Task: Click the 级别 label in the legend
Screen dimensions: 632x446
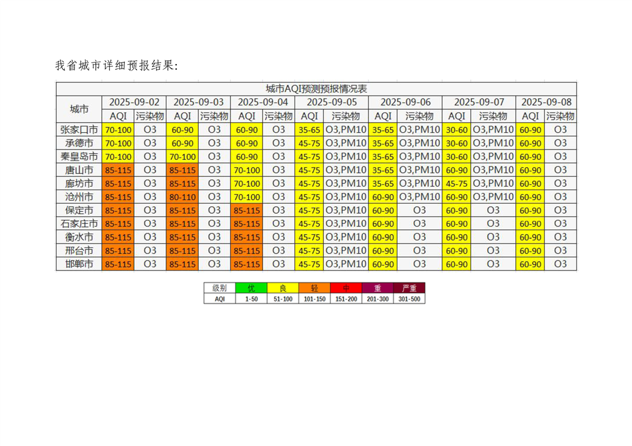Action: [x=220, y=288]
